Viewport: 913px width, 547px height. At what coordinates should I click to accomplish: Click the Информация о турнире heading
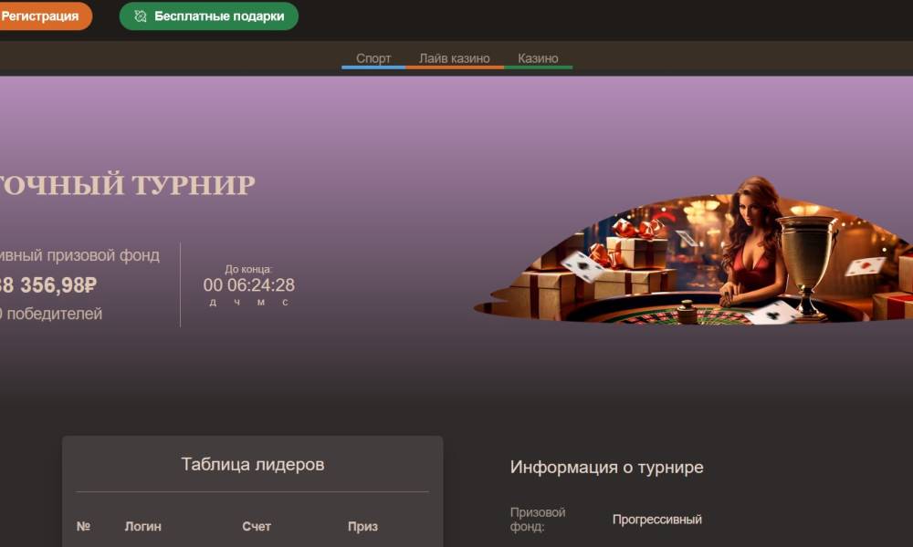[607, 468]
